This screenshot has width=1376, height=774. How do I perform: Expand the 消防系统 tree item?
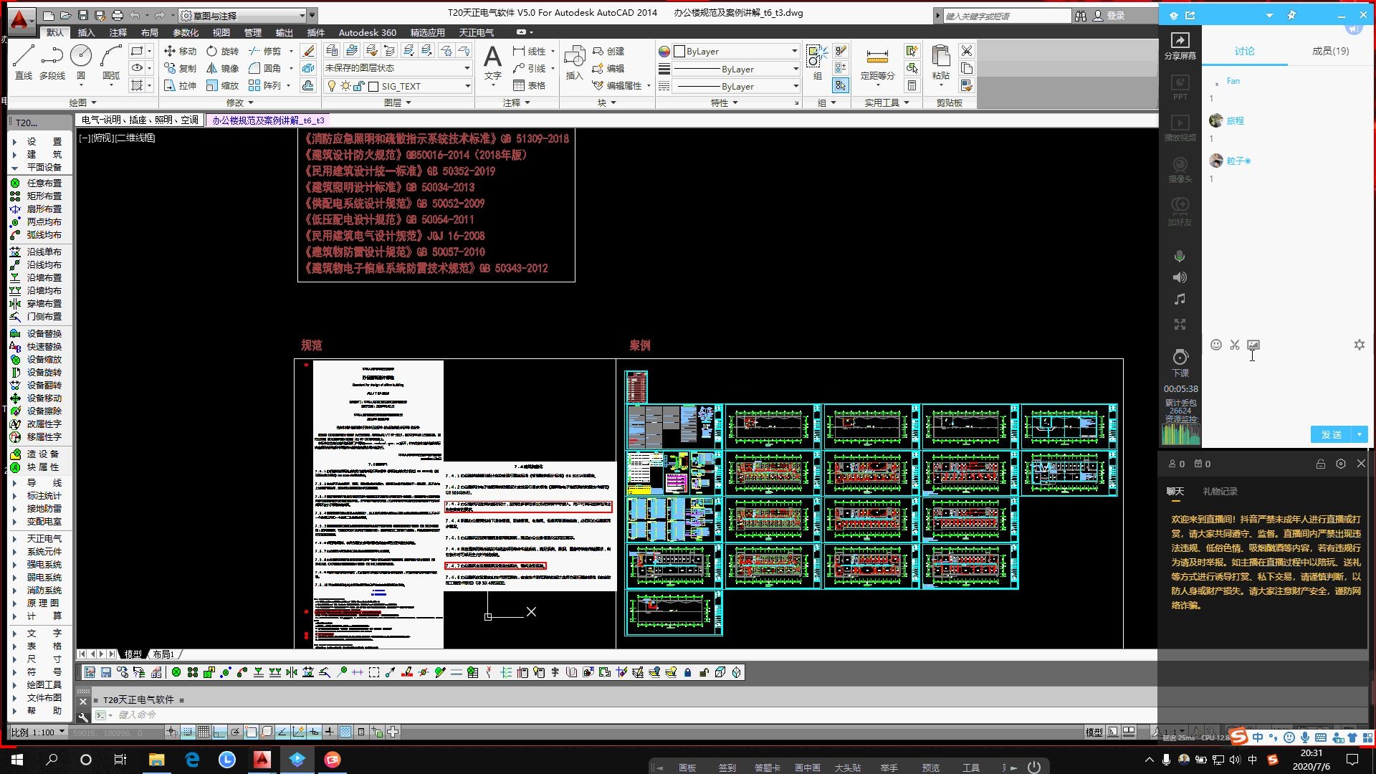pyautogui.click(x=37, y=590)
